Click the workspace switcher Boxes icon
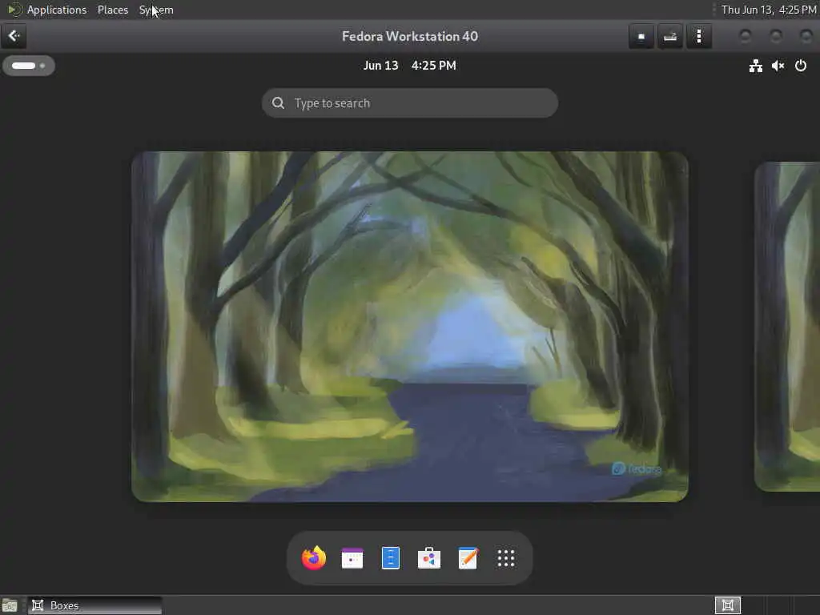 (x=727, y=605)
